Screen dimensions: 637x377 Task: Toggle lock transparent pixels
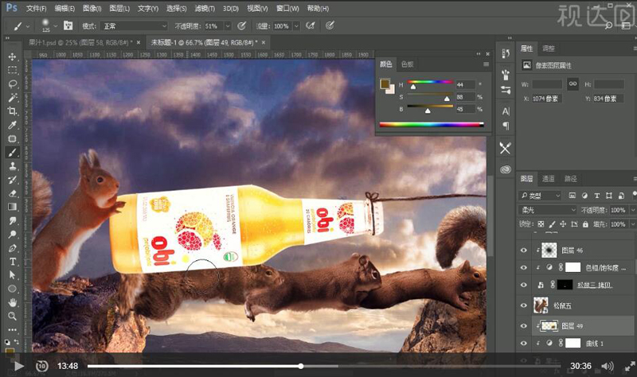(x=541, y=224)
